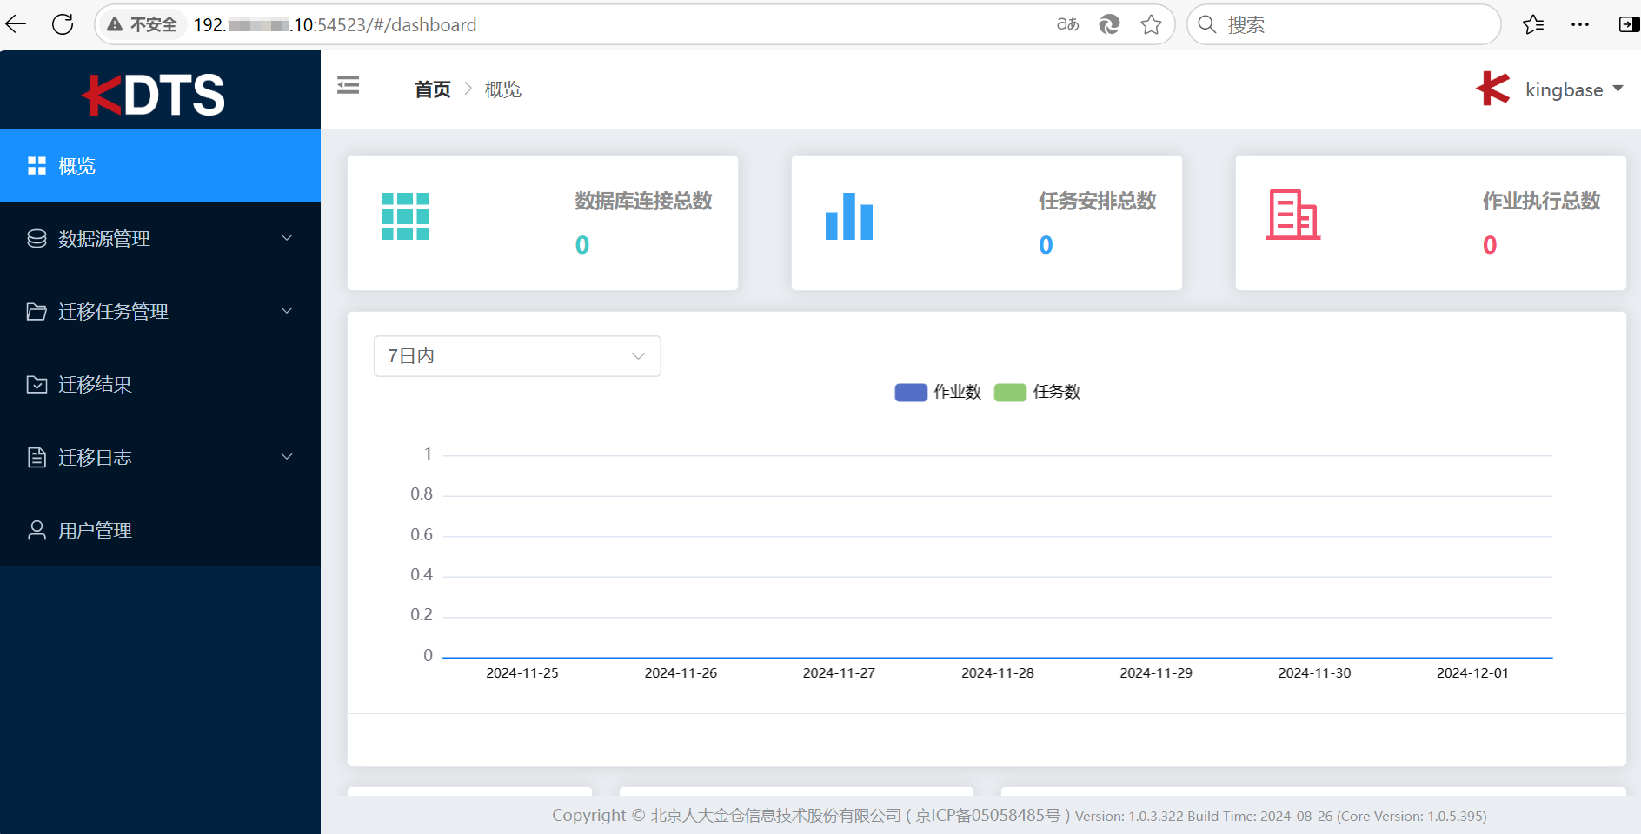Go back using browser back arrow
Image resolution: width=1641 pixels, height=834 pixels.
pos(17,24)
